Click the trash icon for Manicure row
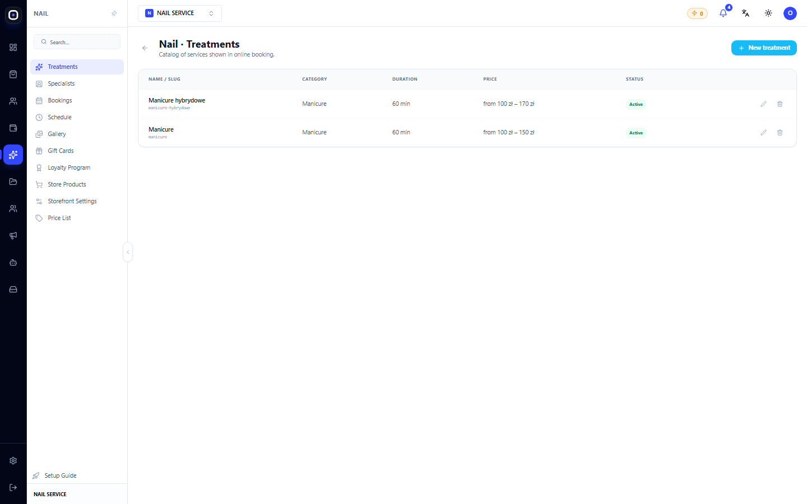Viewport: 807px width, 504px height. 780,133
